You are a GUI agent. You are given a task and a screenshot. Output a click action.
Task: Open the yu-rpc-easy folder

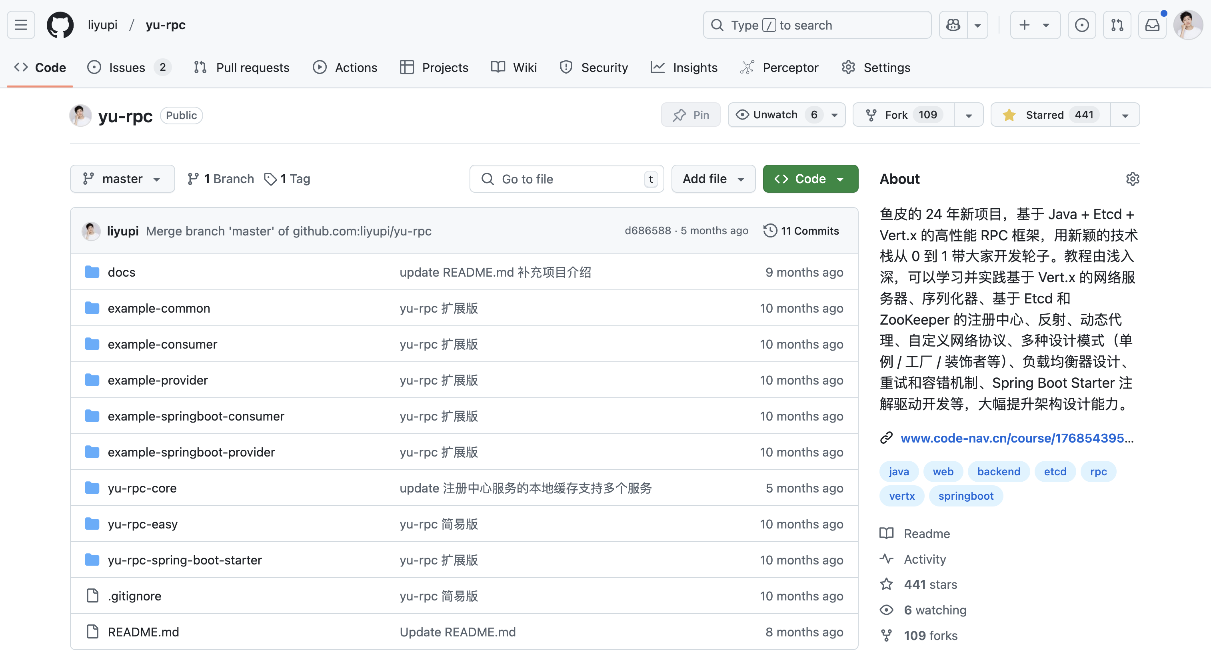pos(142,524)
